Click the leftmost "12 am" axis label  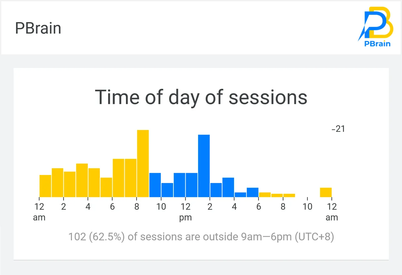click(x=39, y=212)
